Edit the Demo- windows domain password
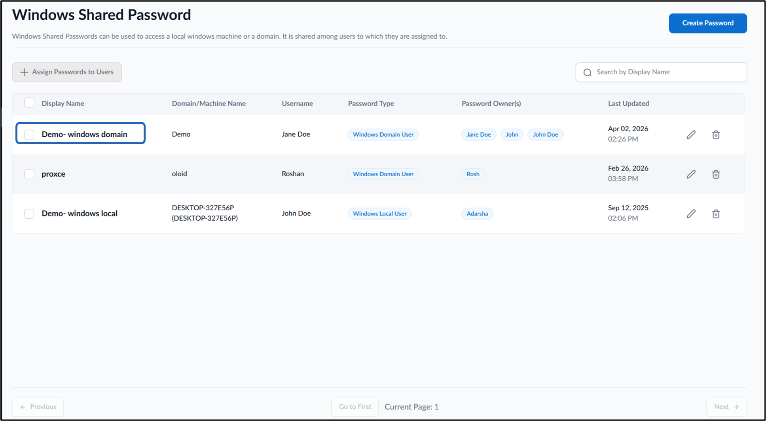The image size is (766, 421). (x=691, y=135)
